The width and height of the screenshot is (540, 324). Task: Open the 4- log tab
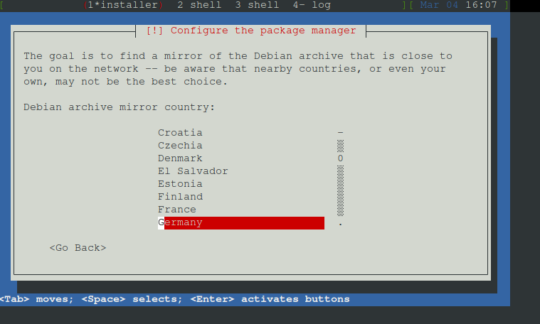coord(312,5)
